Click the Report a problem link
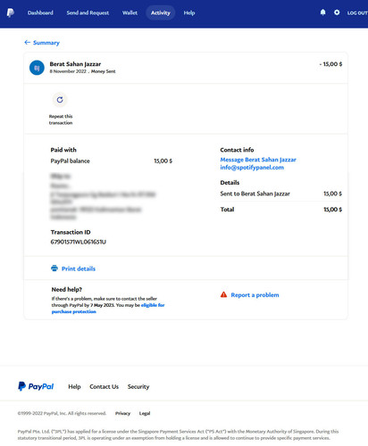 point(255,295)
